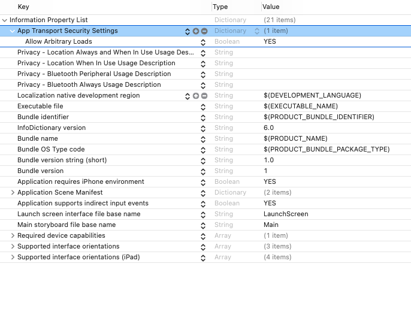Select the $(EXECUTABLE_NAME) value

click(x=301, y=107)
